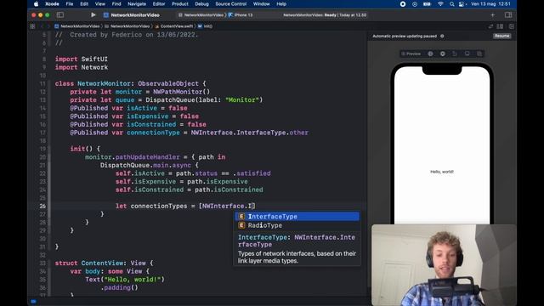
Task: Open the Apple menu
Action: point(36,3)
